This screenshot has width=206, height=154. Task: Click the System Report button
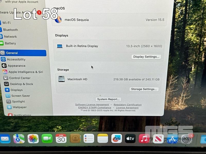pyautogui.click(x=108, y=99)
